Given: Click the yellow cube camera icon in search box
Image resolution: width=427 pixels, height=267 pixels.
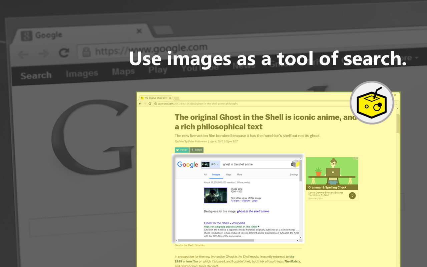Looking at the screenshot, I should coord(295,164).
